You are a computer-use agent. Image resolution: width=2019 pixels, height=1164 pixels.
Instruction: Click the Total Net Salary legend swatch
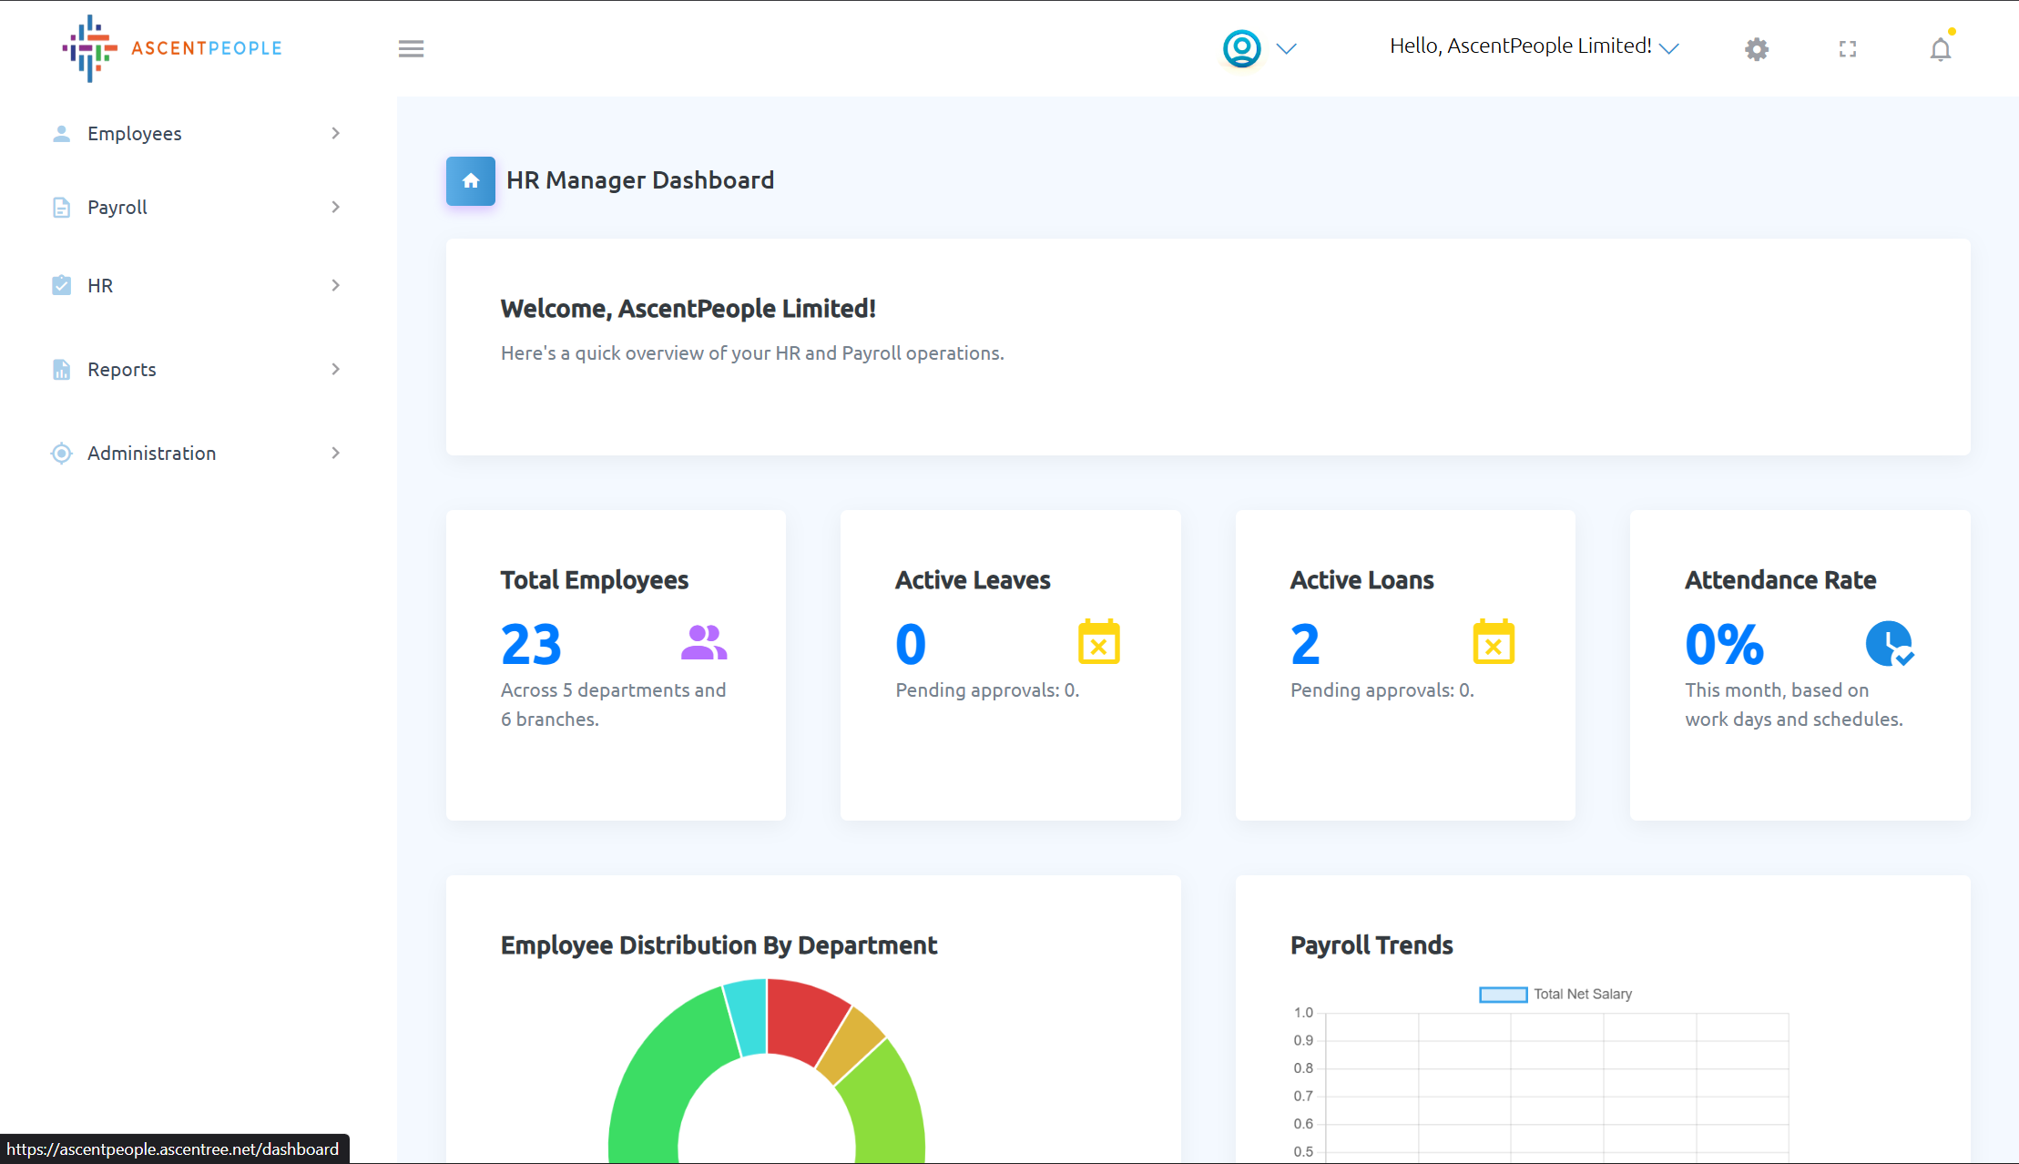(1503, 994)
